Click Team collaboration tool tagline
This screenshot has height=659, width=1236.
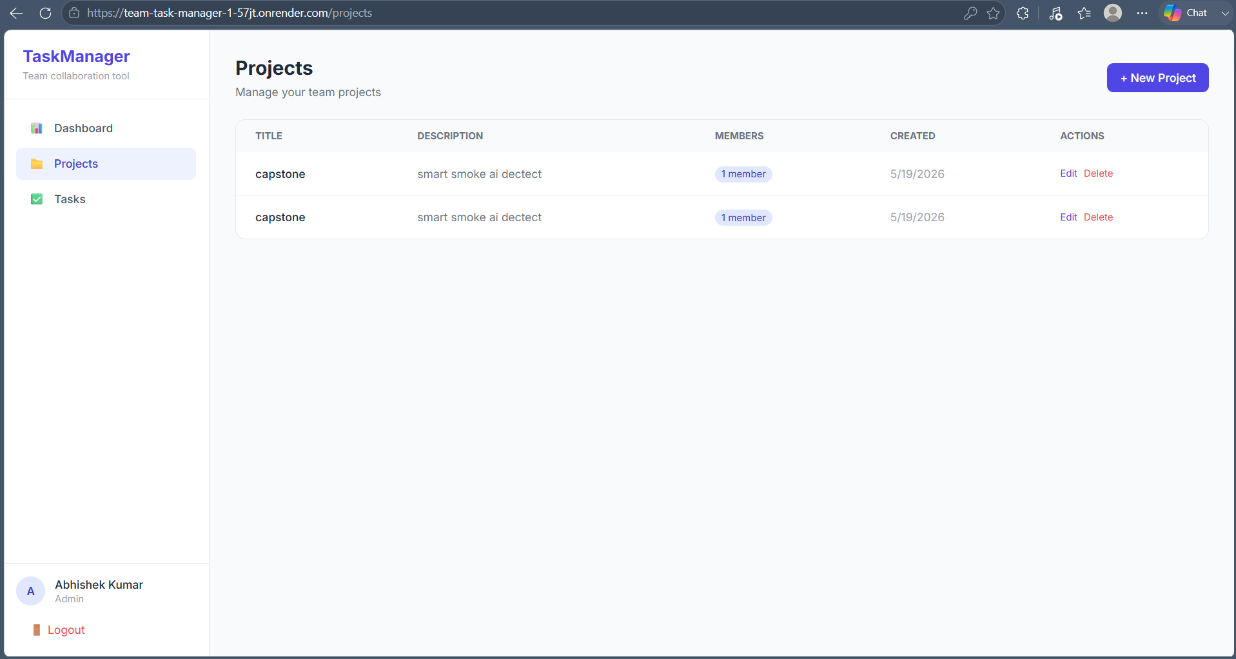pos(76,76)
